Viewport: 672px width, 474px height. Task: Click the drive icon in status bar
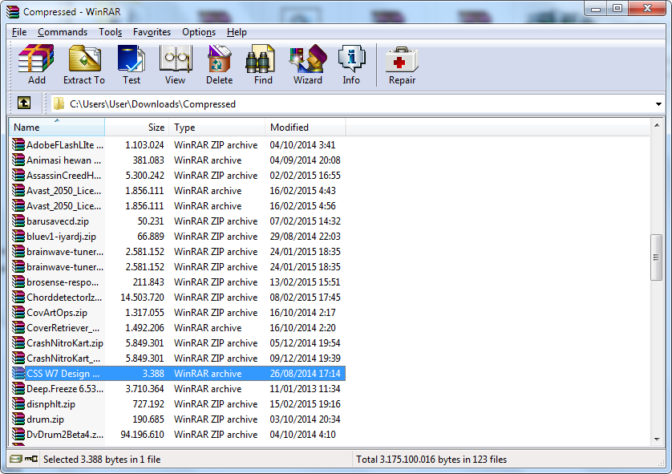pyautogui.click(x=16, y=459)
